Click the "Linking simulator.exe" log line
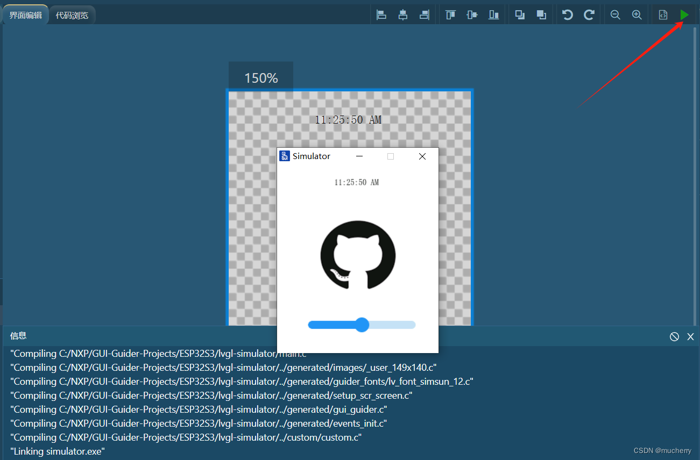This screenshot has width=700, height=460. [58, 451]
